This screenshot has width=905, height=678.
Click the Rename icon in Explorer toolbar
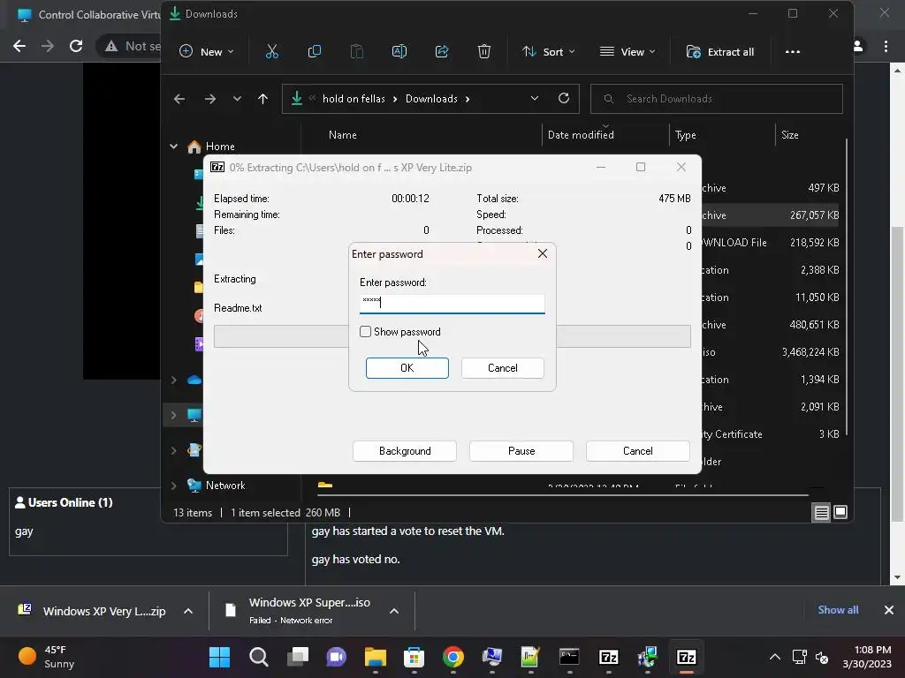coord(399,52)
